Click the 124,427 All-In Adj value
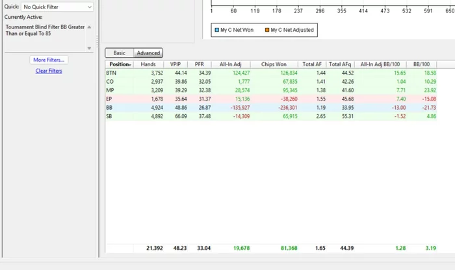455x270 pixels. pyautogui.click(x=241, y=73)
